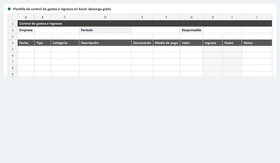
Task: Select column H header
Action: click(x=213, y=17)
